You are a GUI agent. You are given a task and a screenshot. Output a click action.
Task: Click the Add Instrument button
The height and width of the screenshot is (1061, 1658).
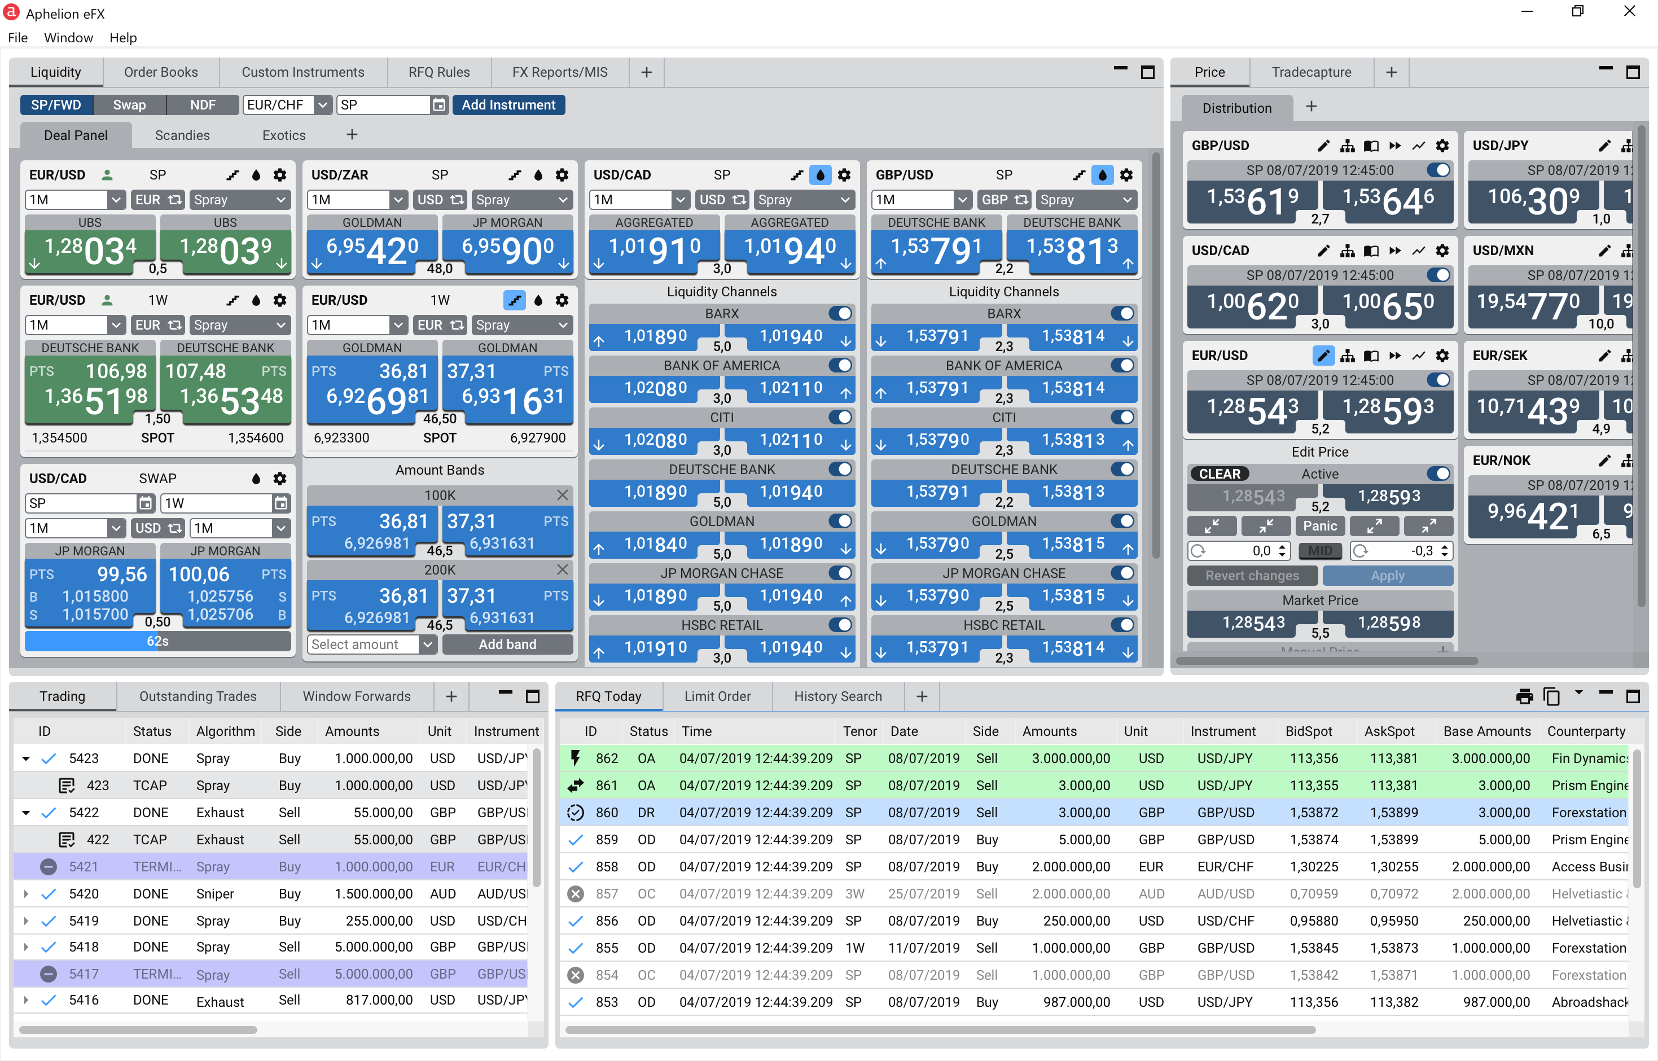508,105
